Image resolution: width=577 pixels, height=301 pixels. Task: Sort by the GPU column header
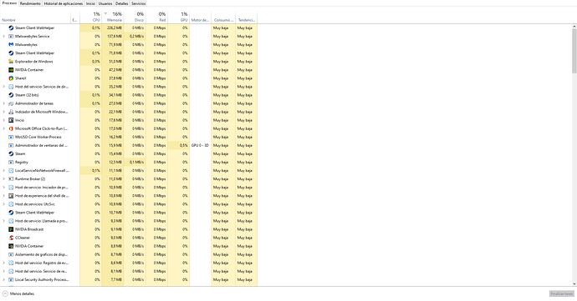[179, 17]
